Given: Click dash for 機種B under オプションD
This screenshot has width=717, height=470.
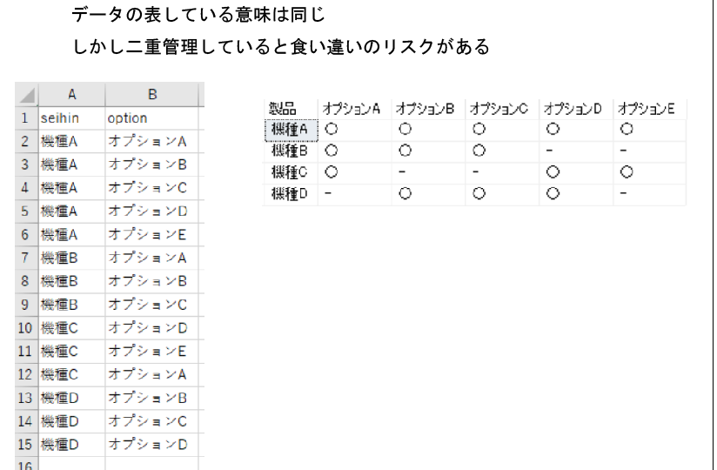Looking at the screenshot, I should pos(549,151).
